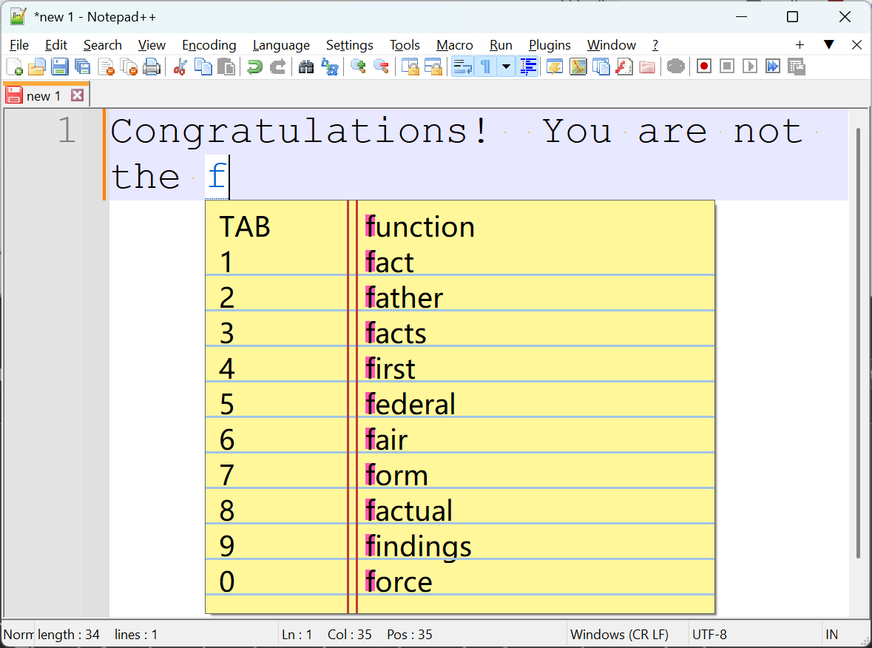
Task: Open the Tools menu
Action: [405, 45]
